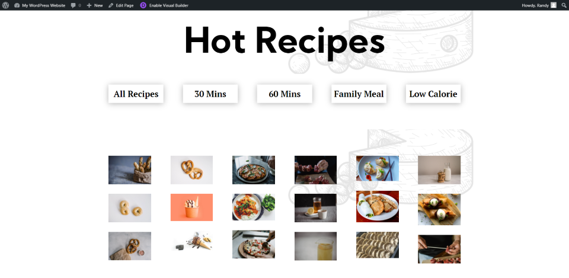
Task: Select the All Recipes filter
Action: [136, 94]
